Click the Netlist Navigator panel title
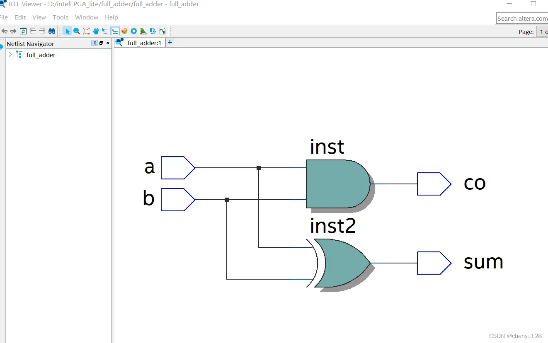The image size is (548, 343). (30, 43)
